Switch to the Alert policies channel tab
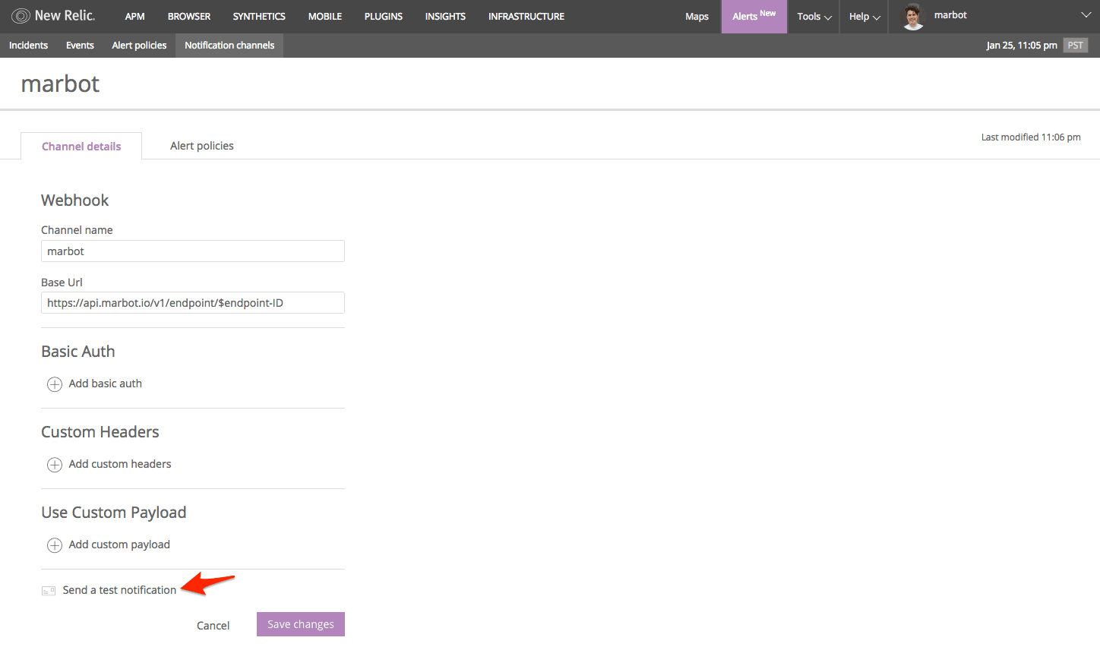The height and width of the screenshot is (647, 1100). [202, 146]
